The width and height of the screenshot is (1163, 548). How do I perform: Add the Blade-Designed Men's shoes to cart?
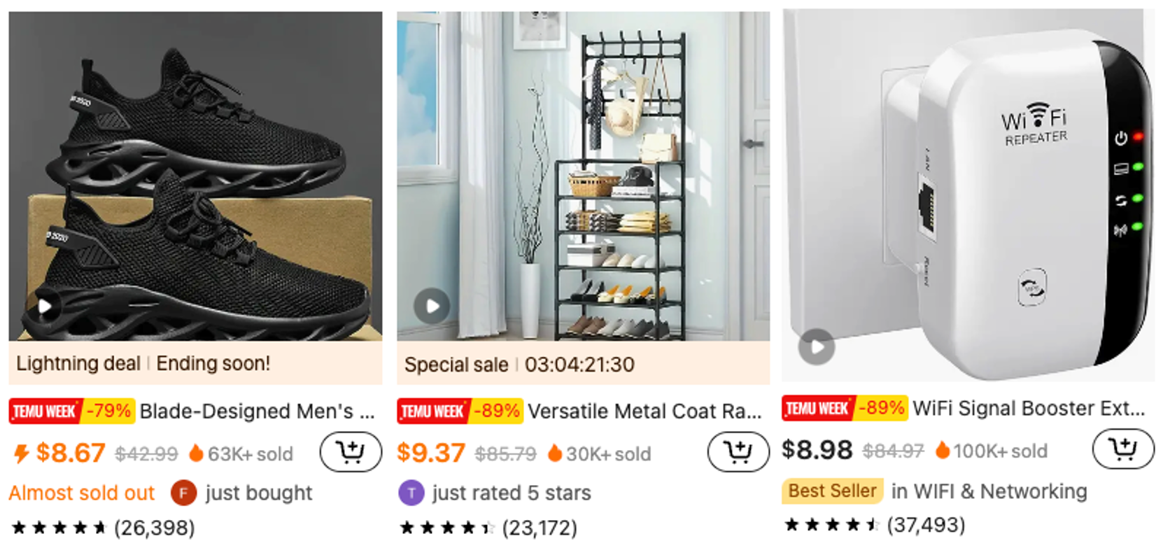pyautogui.click(x=351, y=452)
